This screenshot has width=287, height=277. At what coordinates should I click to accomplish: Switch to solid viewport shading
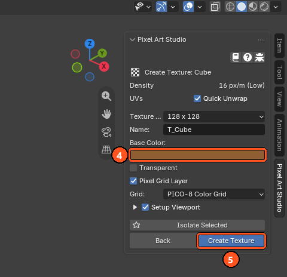[x=242, y=7]
